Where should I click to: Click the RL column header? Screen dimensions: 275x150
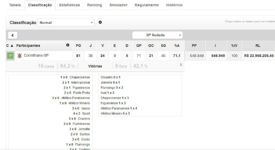coord(258,46)
